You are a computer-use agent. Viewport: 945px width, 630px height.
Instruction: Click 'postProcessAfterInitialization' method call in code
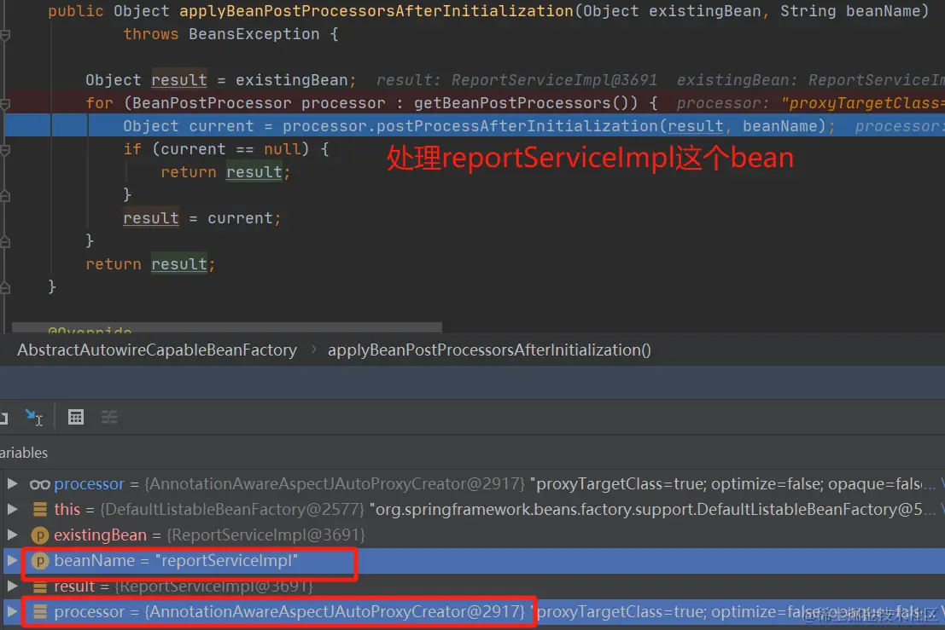(516, 126)
